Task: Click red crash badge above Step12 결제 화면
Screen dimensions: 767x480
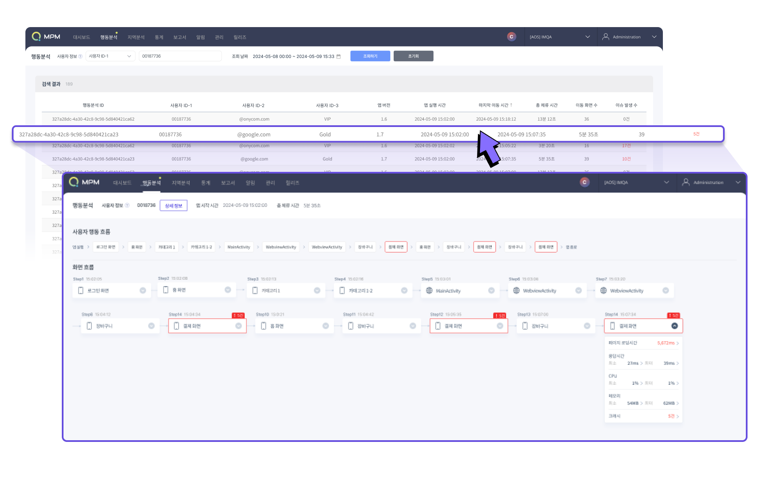Action: pyautogui.click(x=500, y=316)
